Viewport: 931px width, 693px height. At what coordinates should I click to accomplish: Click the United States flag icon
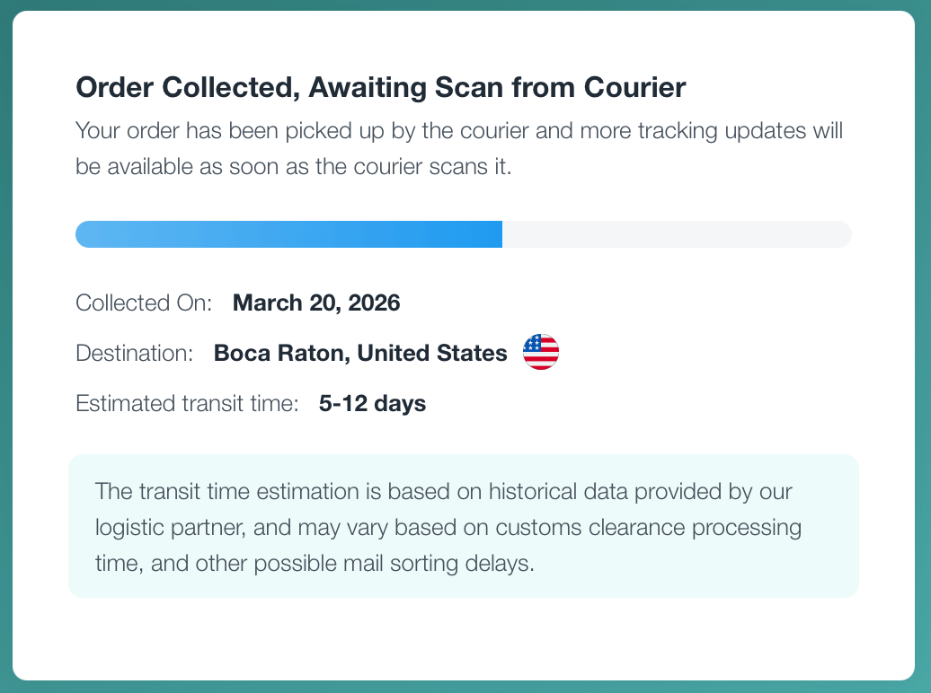(x=541, y=353)
